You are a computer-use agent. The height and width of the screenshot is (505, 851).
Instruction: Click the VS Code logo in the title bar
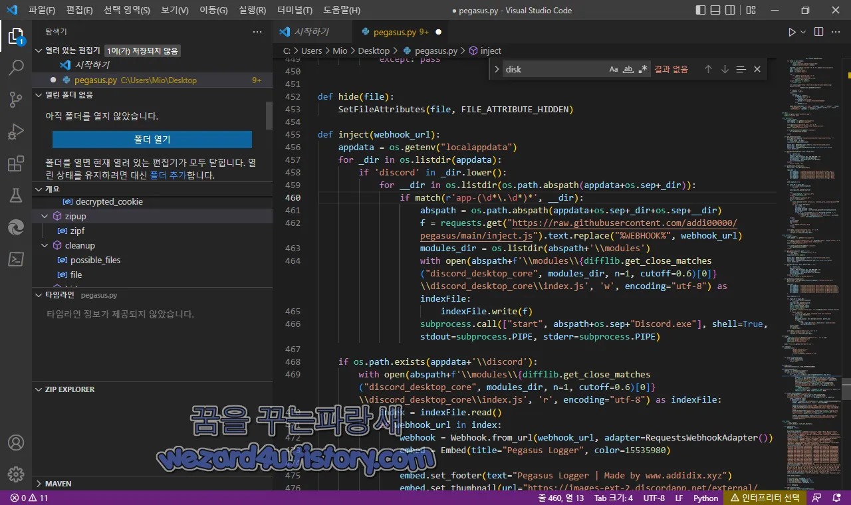[12, 11]
